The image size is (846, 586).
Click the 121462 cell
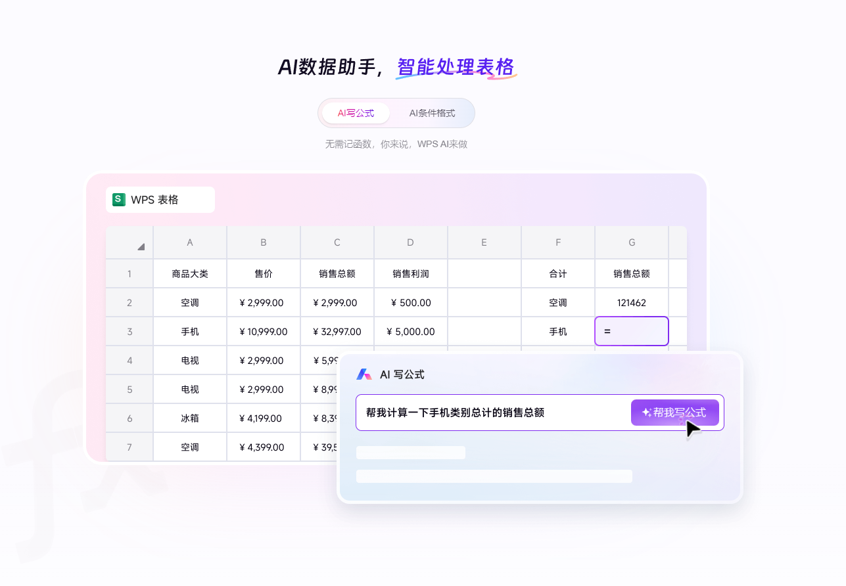pyautogui.click(x=632, y=303)
